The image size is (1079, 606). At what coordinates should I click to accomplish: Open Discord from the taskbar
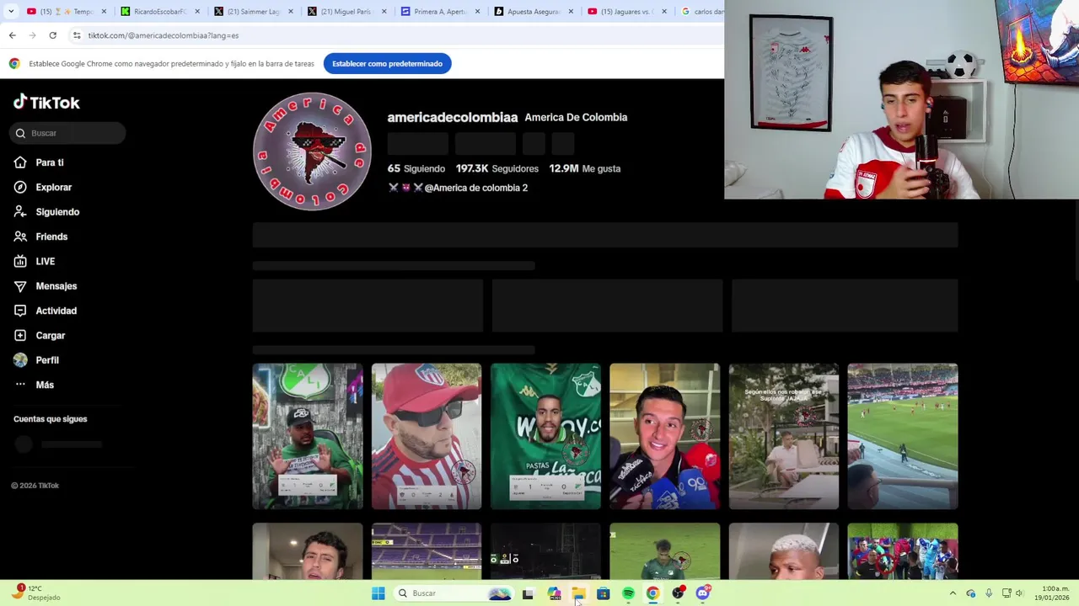coord(703,593)
